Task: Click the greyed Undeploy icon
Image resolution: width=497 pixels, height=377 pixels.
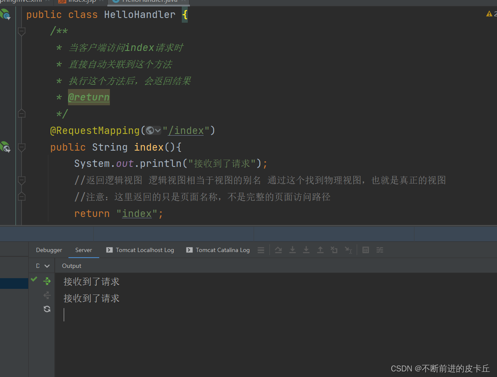Action: pos(47,295)
